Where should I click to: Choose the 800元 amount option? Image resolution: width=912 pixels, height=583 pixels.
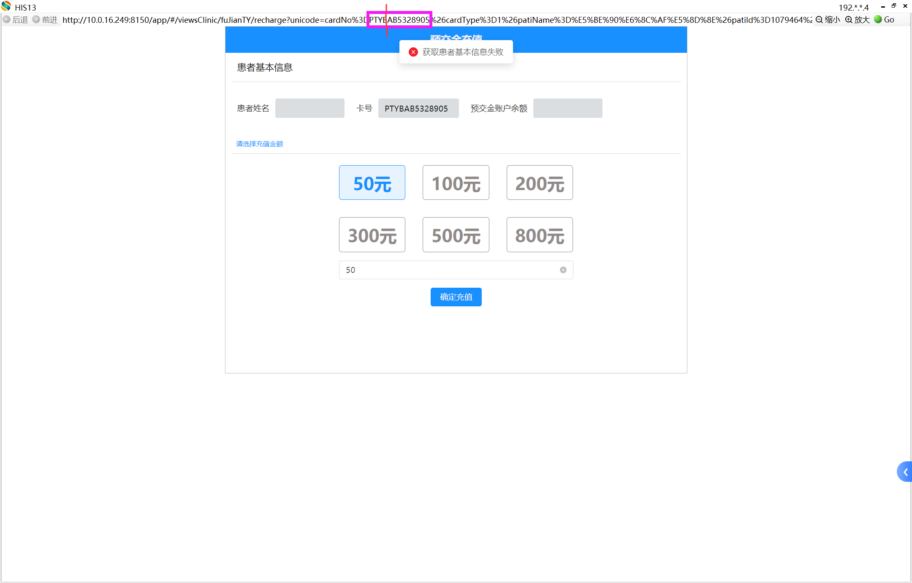540,235
